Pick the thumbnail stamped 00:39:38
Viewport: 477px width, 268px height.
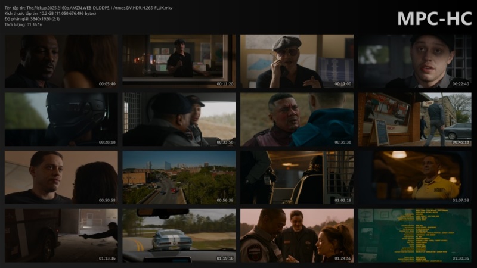click(297, 120)
